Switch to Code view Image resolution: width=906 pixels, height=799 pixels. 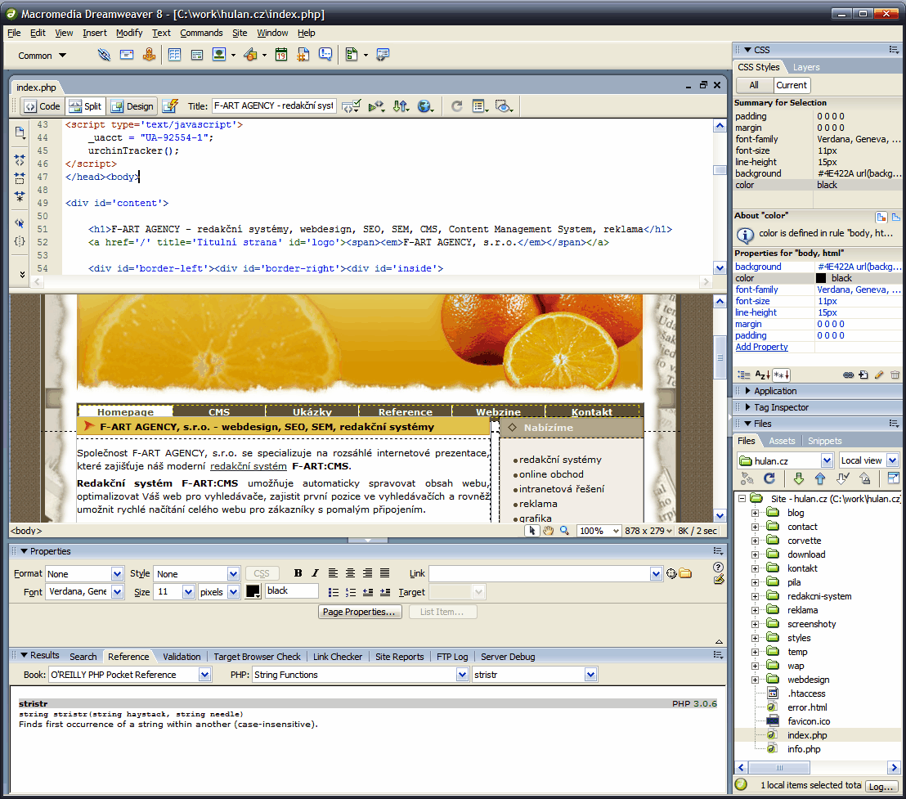(43, 106)
